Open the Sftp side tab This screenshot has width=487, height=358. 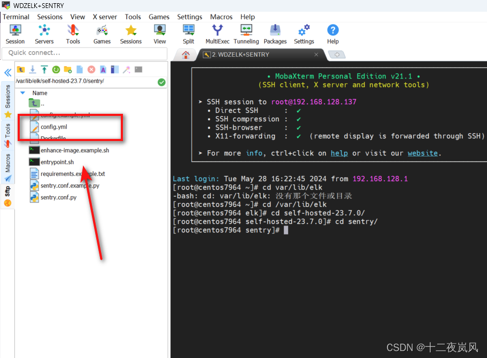[8, 196]
